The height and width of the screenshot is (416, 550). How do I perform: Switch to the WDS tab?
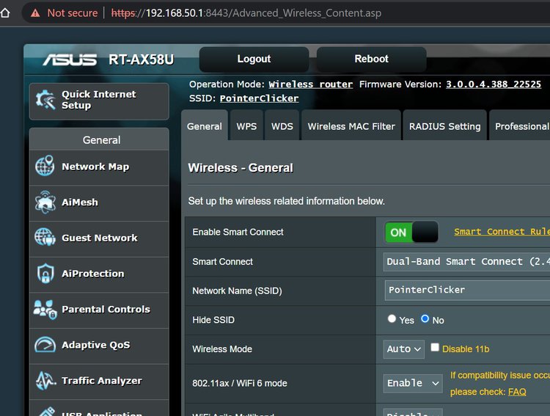[x=282, y=126]
